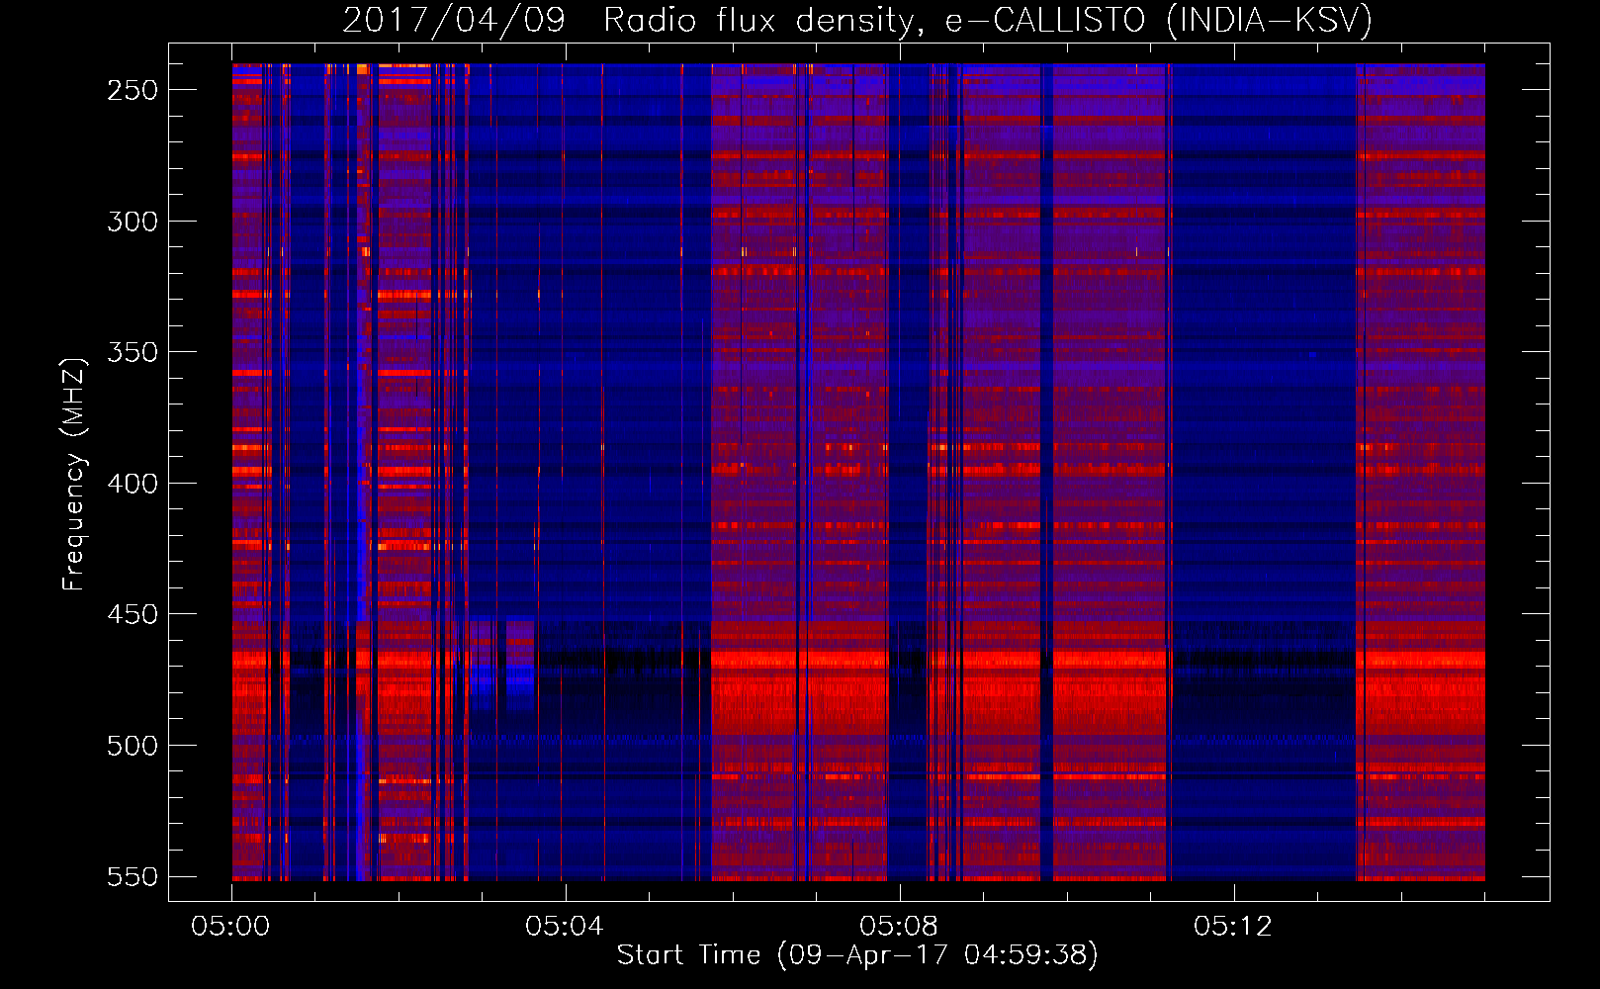Click the 05:08 time tick label
This screenshot has height=989, width=1600.
coord(899,927)
